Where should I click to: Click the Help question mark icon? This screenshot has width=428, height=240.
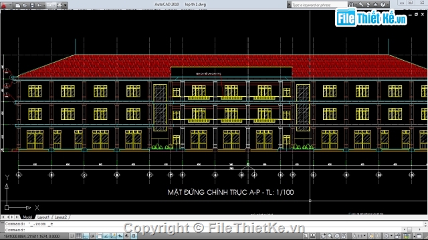pyautogui.click(x=383, y=5)
